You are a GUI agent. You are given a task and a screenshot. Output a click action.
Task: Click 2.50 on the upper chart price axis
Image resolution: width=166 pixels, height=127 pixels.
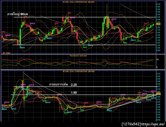(158, 9)
